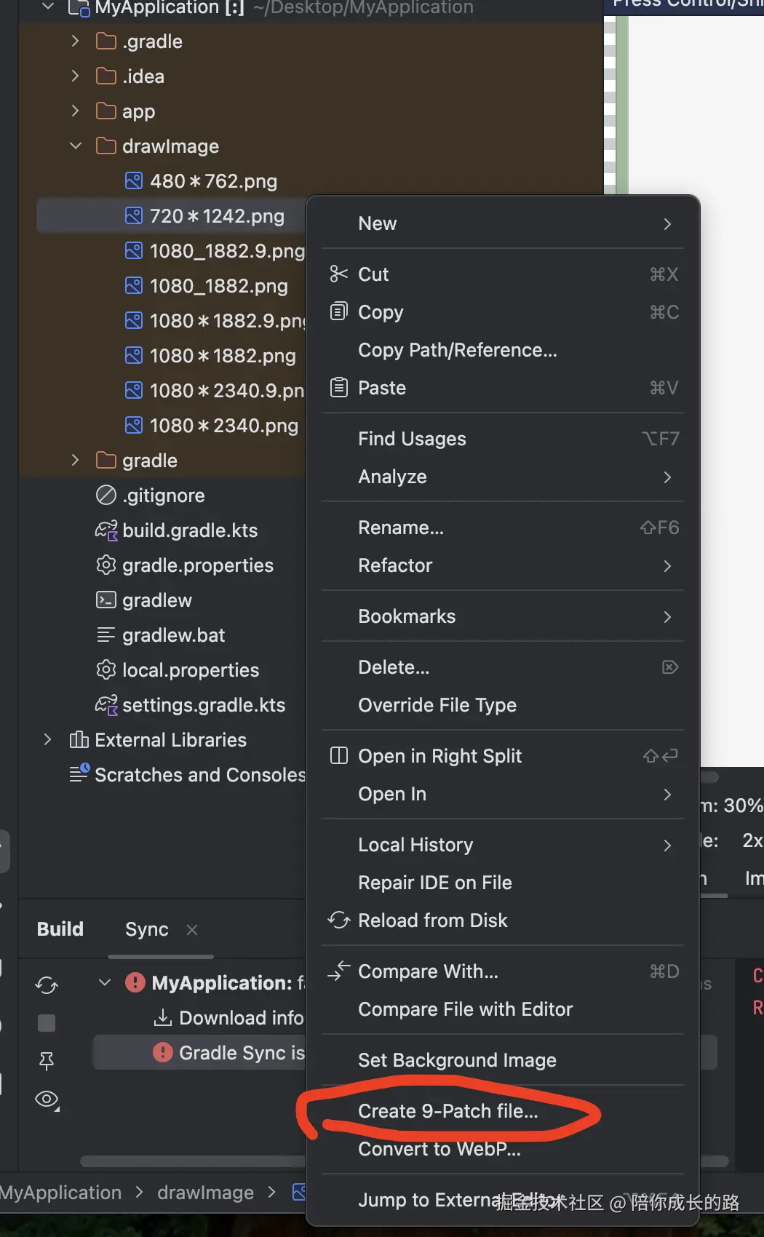Click the Cut scissors icon in context menu

point(338,274)
